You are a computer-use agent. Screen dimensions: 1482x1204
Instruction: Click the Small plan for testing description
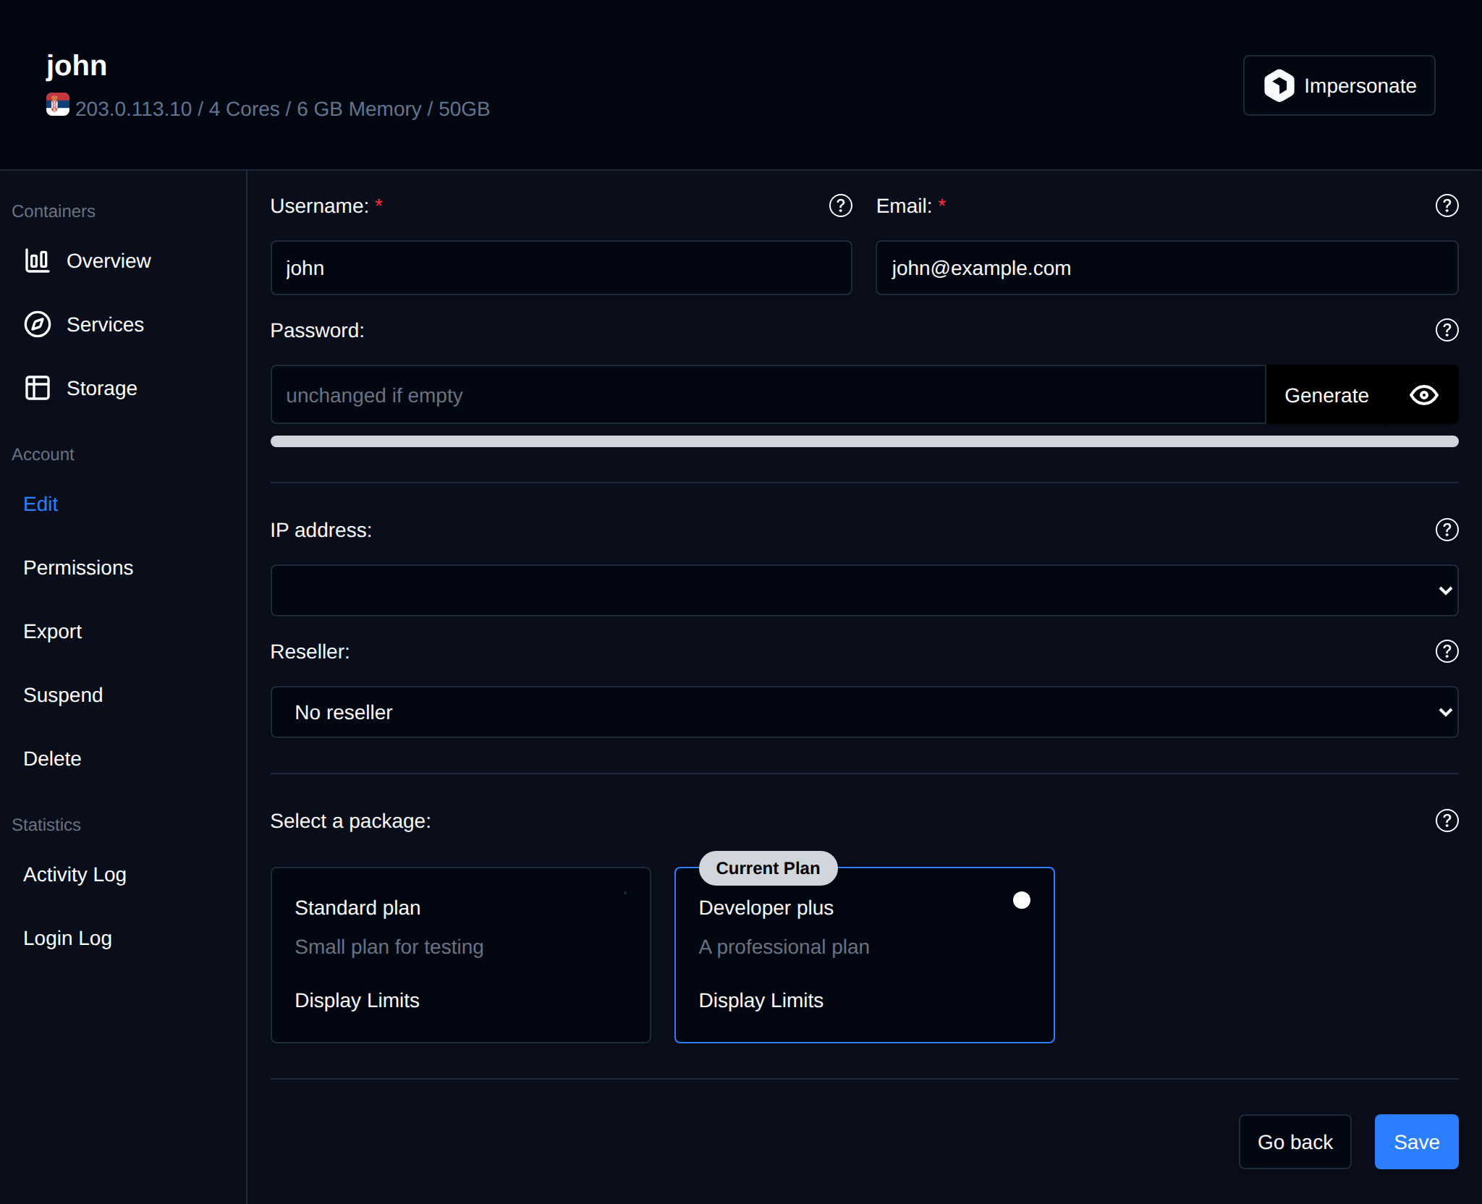[x=389, y=946]
